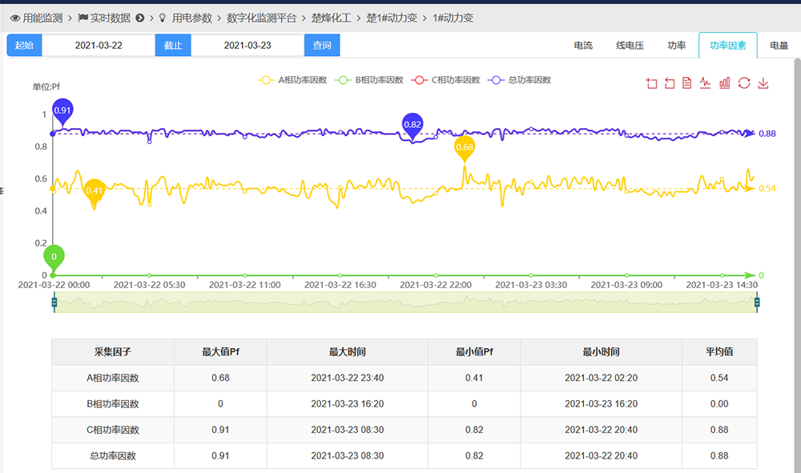The width and height of the screenshot is (801, 473).
Task: Toggle 总功率因数 legend series
Action: (x=521, y=80)
